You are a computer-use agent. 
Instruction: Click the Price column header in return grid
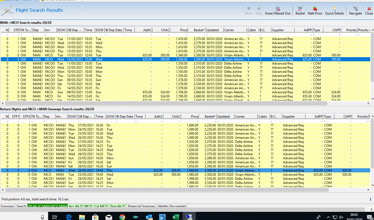(194, 117)
